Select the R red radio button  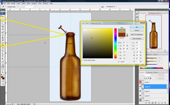click(x=119, y=52)
